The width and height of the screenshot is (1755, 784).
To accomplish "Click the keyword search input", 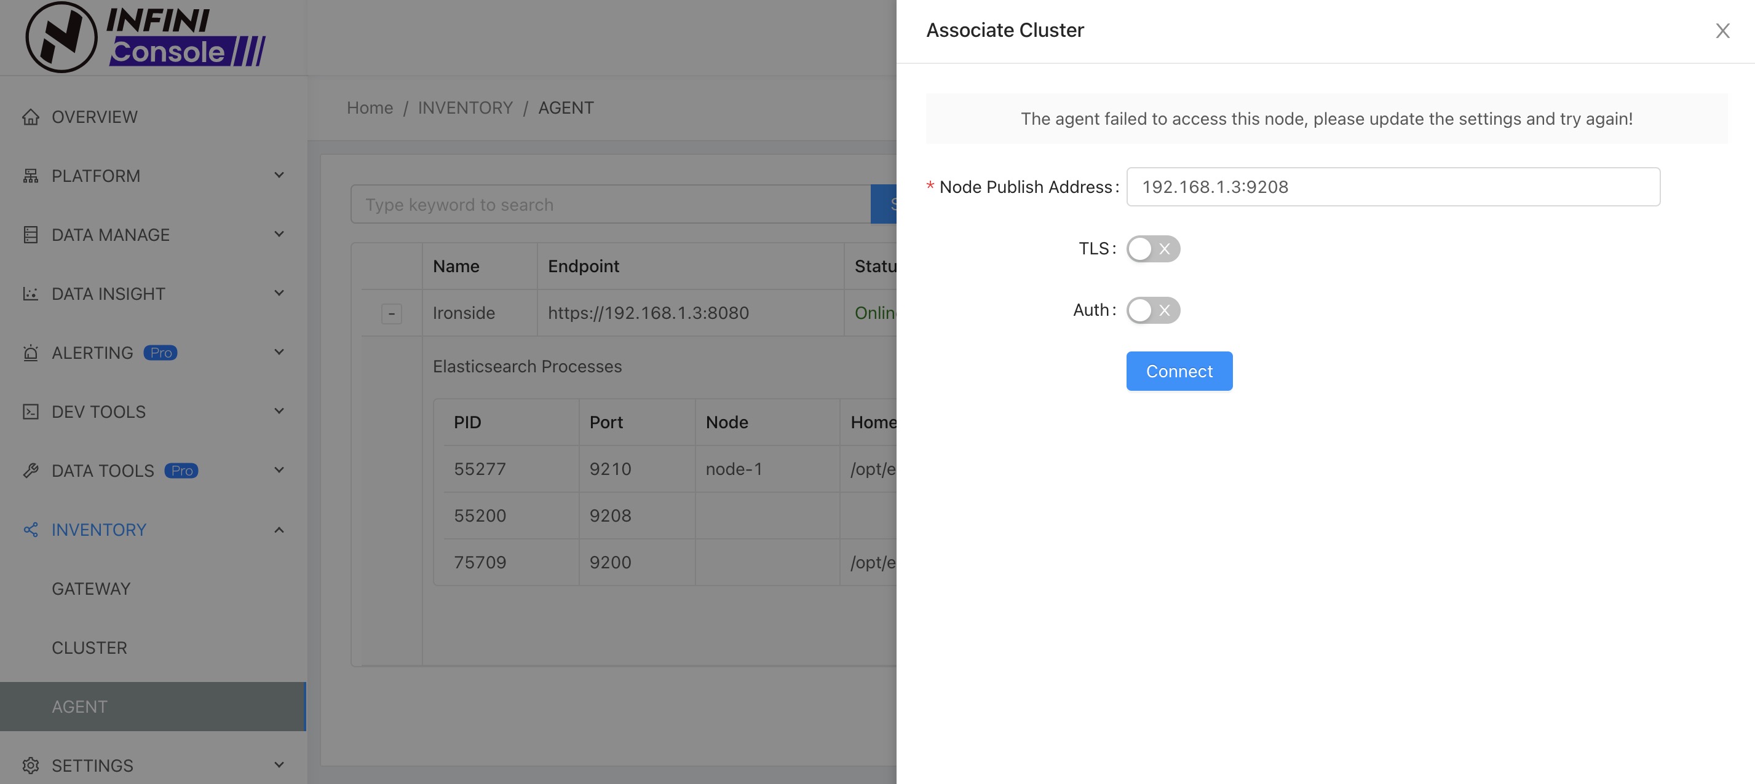I will 611,204.
